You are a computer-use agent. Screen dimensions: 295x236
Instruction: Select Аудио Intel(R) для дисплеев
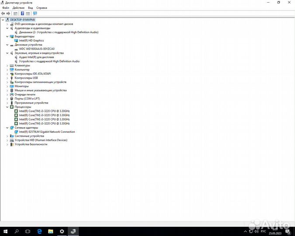37,57
